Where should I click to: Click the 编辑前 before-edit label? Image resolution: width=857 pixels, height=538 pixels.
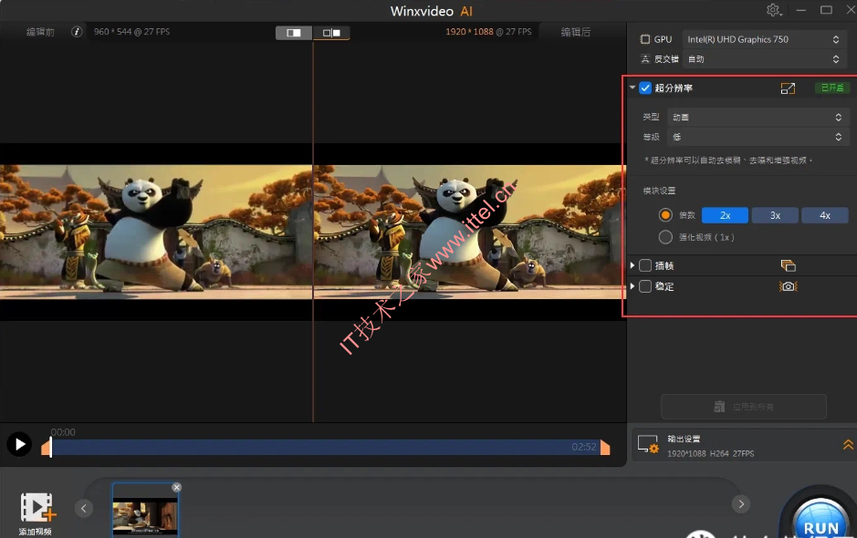pyautogui.click(x=41, y=32)
